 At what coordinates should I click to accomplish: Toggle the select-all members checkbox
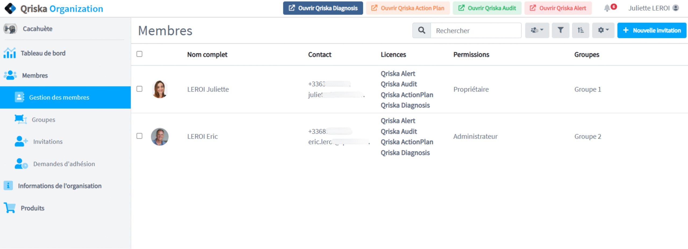point(139,54)
